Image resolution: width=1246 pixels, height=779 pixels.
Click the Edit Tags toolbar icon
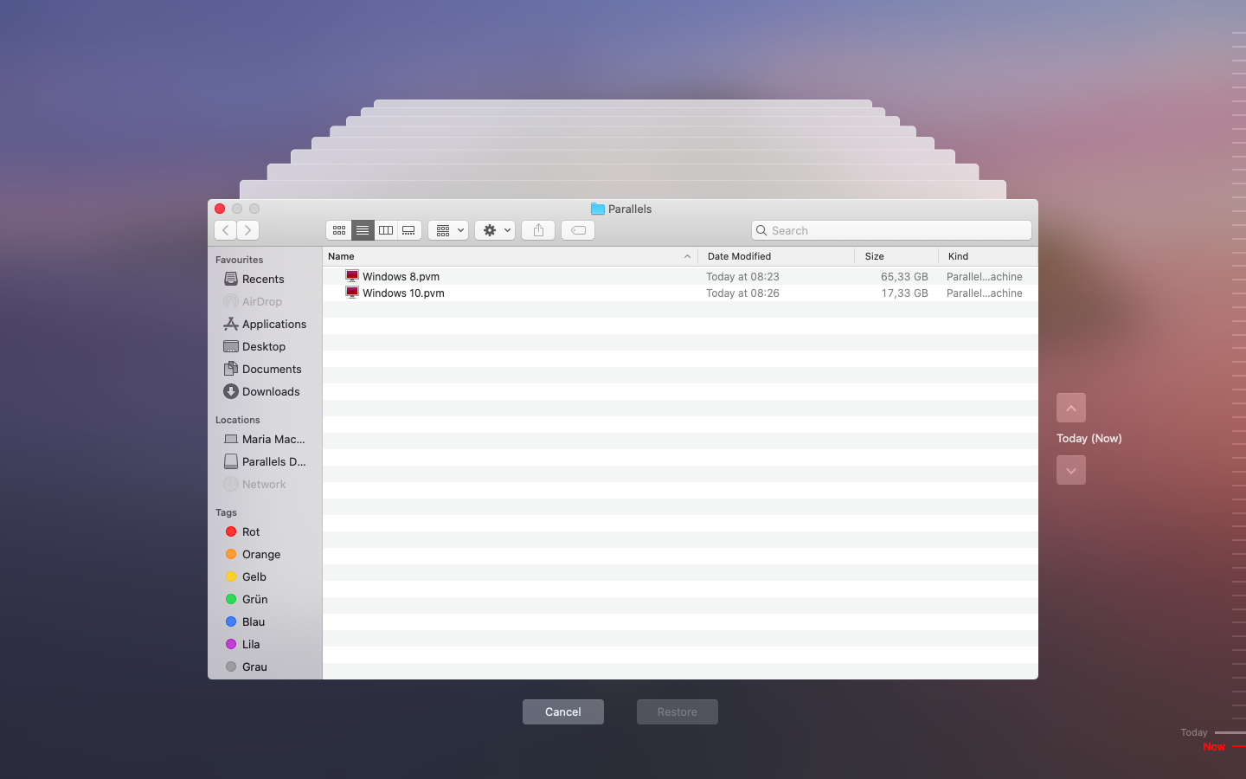click(x=578, y=230)
